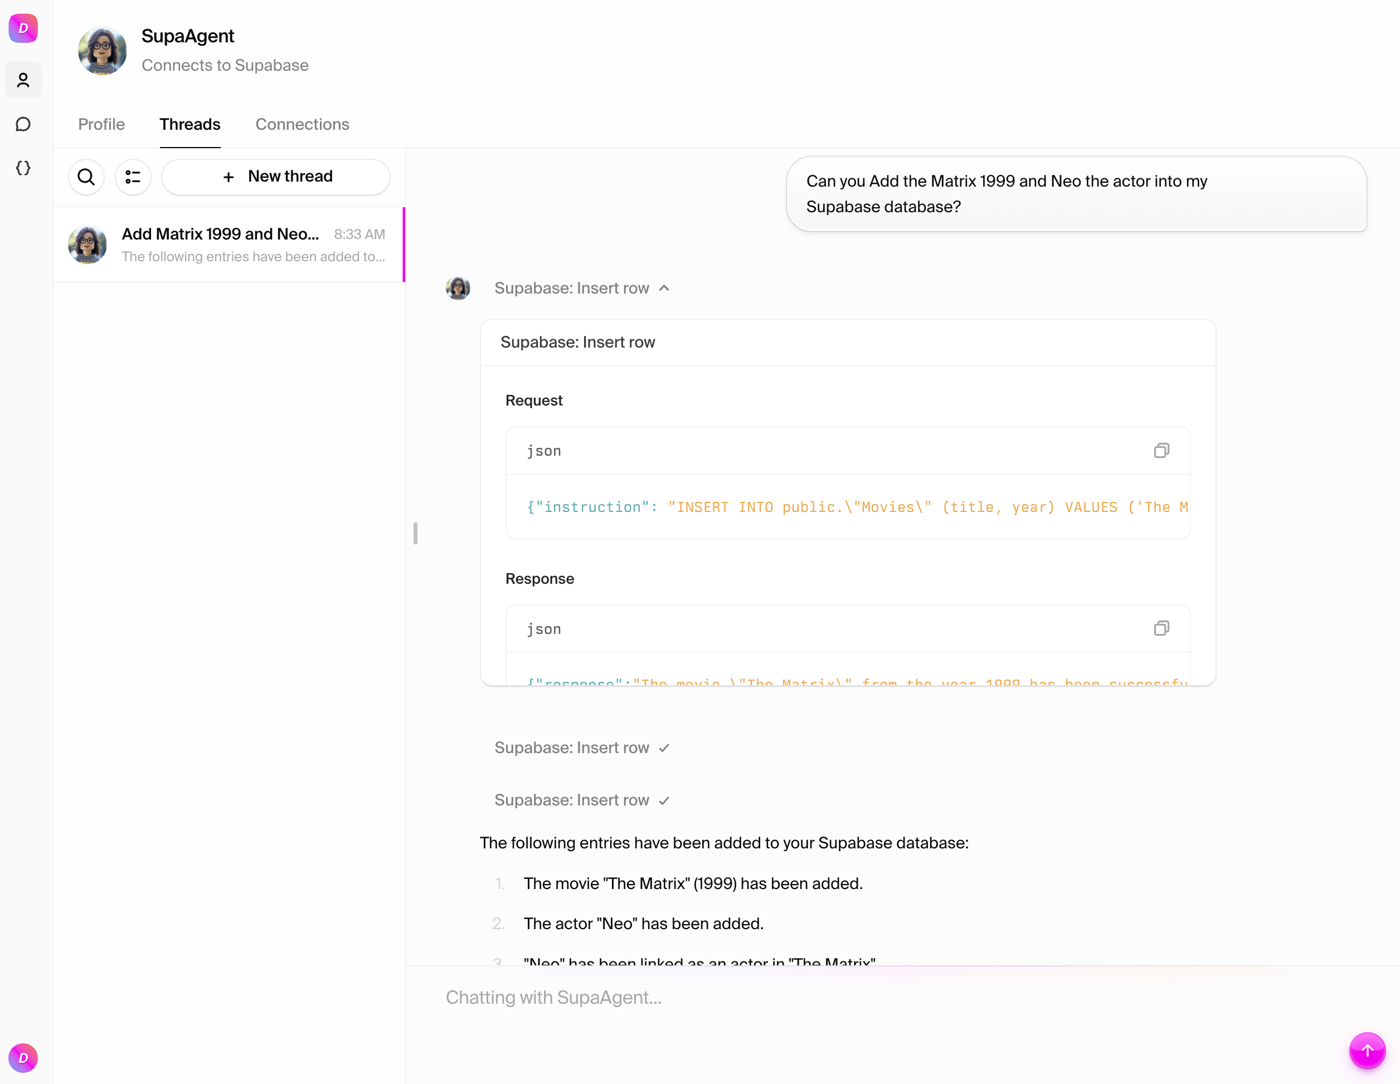Click the search threads magnifier icon
Viewport: 1400px width, 1084px height.
(86, 177)
